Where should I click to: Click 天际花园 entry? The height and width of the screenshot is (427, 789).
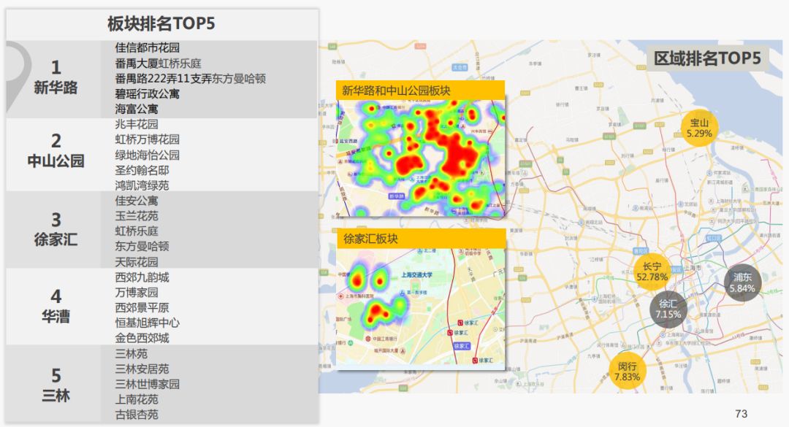tap(137, 261)
